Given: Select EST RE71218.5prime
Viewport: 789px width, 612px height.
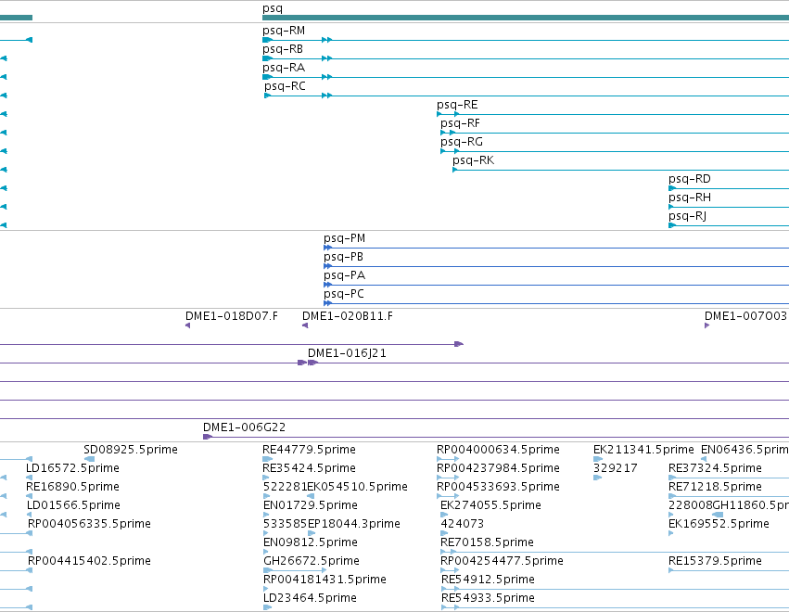Looking at the screenshot, I should (715, 487).
